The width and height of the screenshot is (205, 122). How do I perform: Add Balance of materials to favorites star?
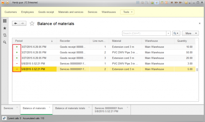point(32,24)
